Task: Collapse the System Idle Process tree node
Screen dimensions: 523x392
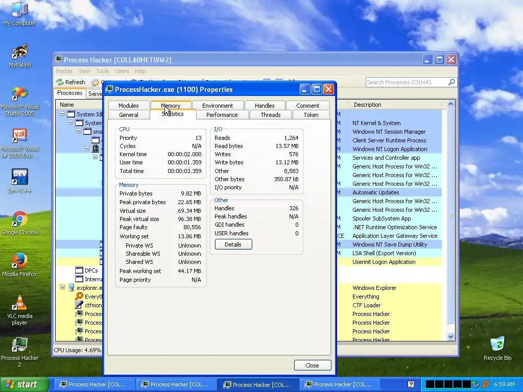Action: pos(62,114)
